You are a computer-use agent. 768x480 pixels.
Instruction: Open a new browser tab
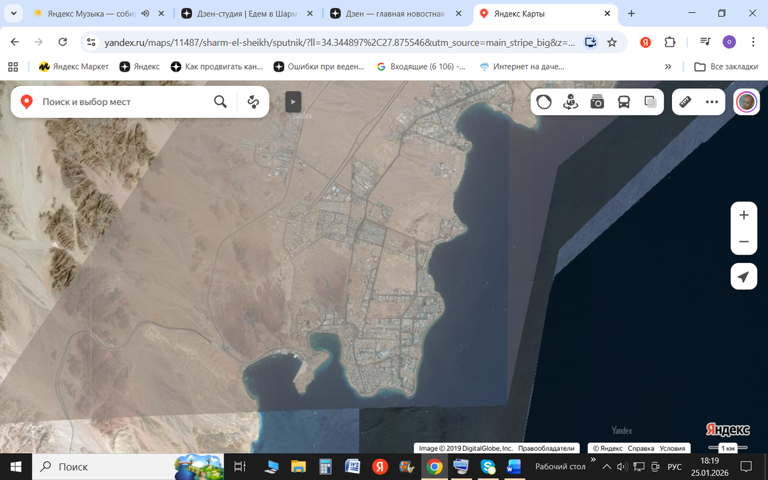[631, 13]
